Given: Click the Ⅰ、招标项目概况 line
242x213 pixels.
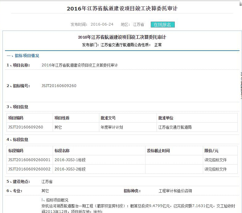Looking at the screenshot, I should [x=55, y=200].
